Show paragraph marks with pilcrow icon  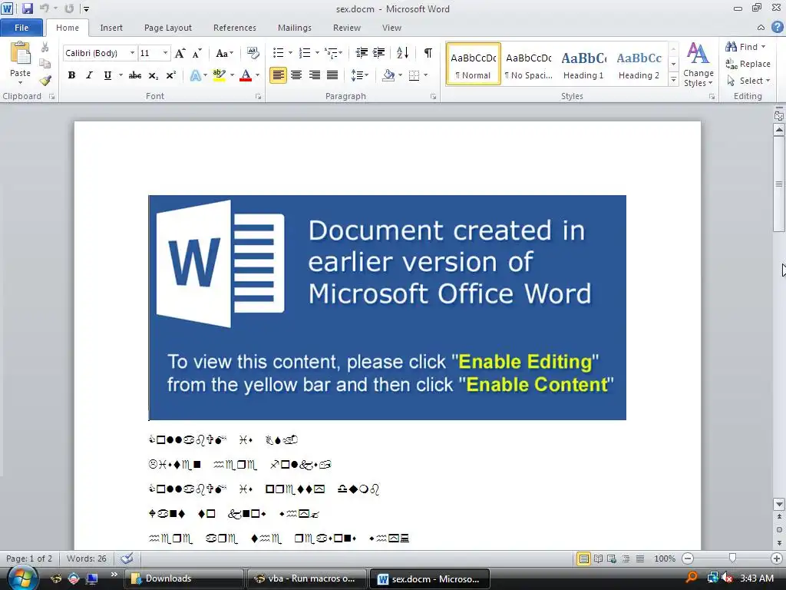pos(428,53)
